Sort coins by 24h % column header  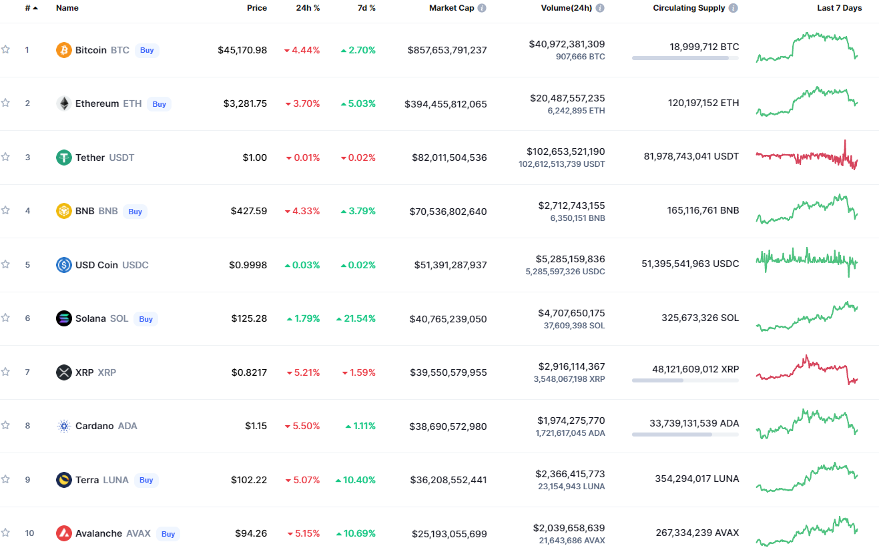pos(308,8)
